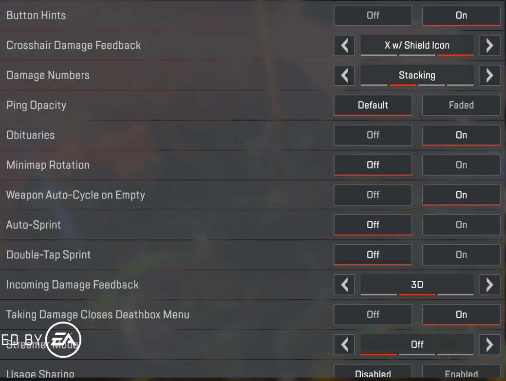Click the left arrow for Damage Numbers

tap(344, 75)
